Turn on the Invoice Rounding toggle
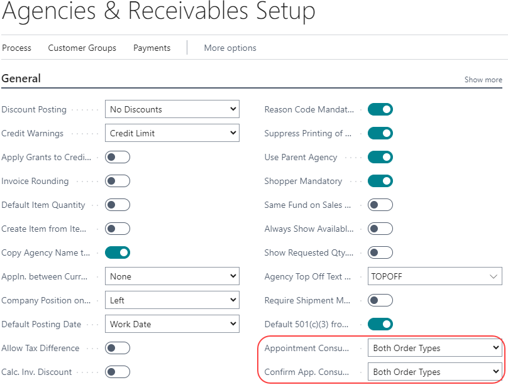 click(x=118, y=181)
